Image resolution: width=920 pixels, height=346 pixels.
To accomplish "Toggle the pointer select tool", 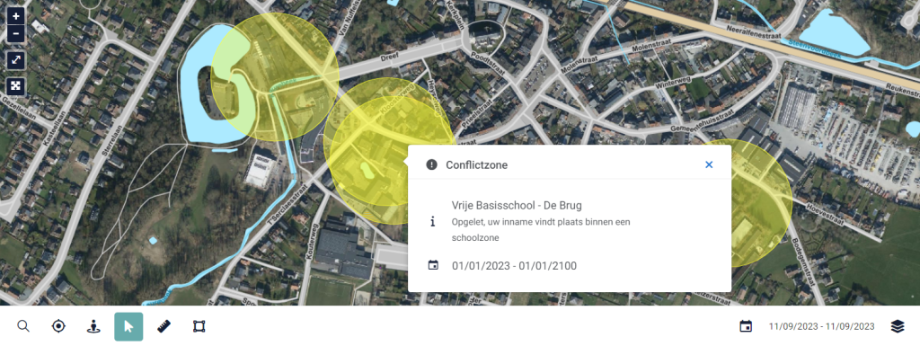I will tap(128, 326).
